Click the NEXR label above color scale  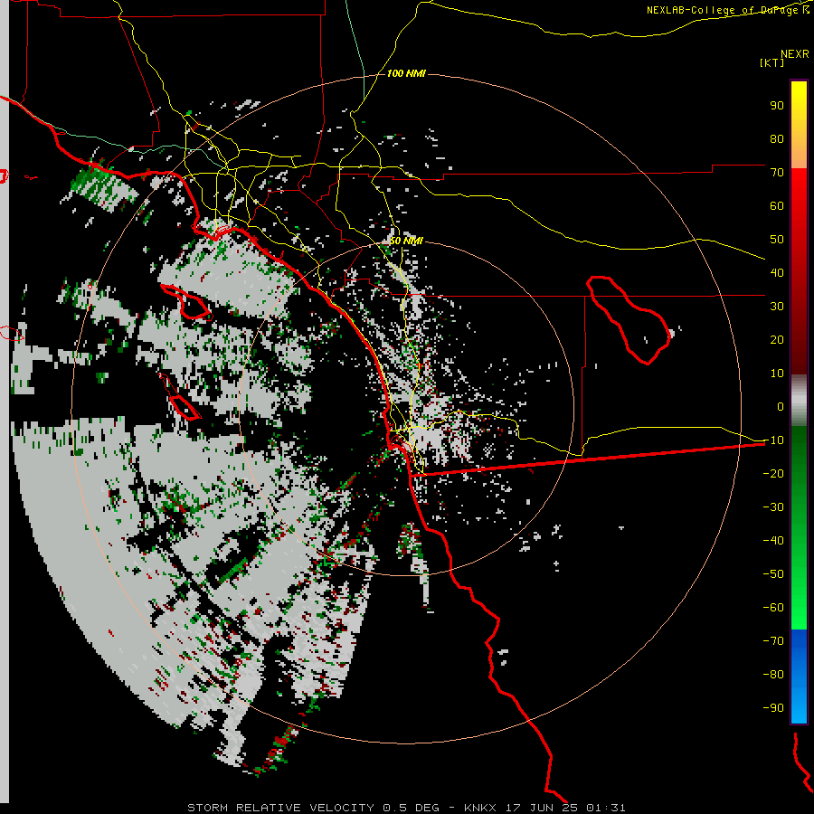pyautogui.click(x=795, y=54)
